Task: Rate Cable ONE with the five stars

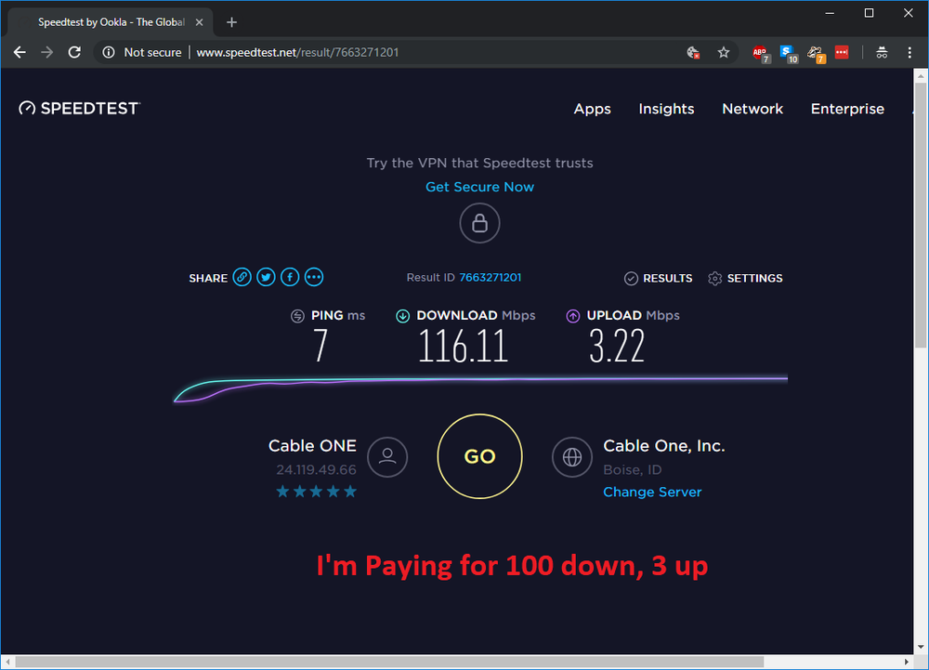Action: (316, 492)
